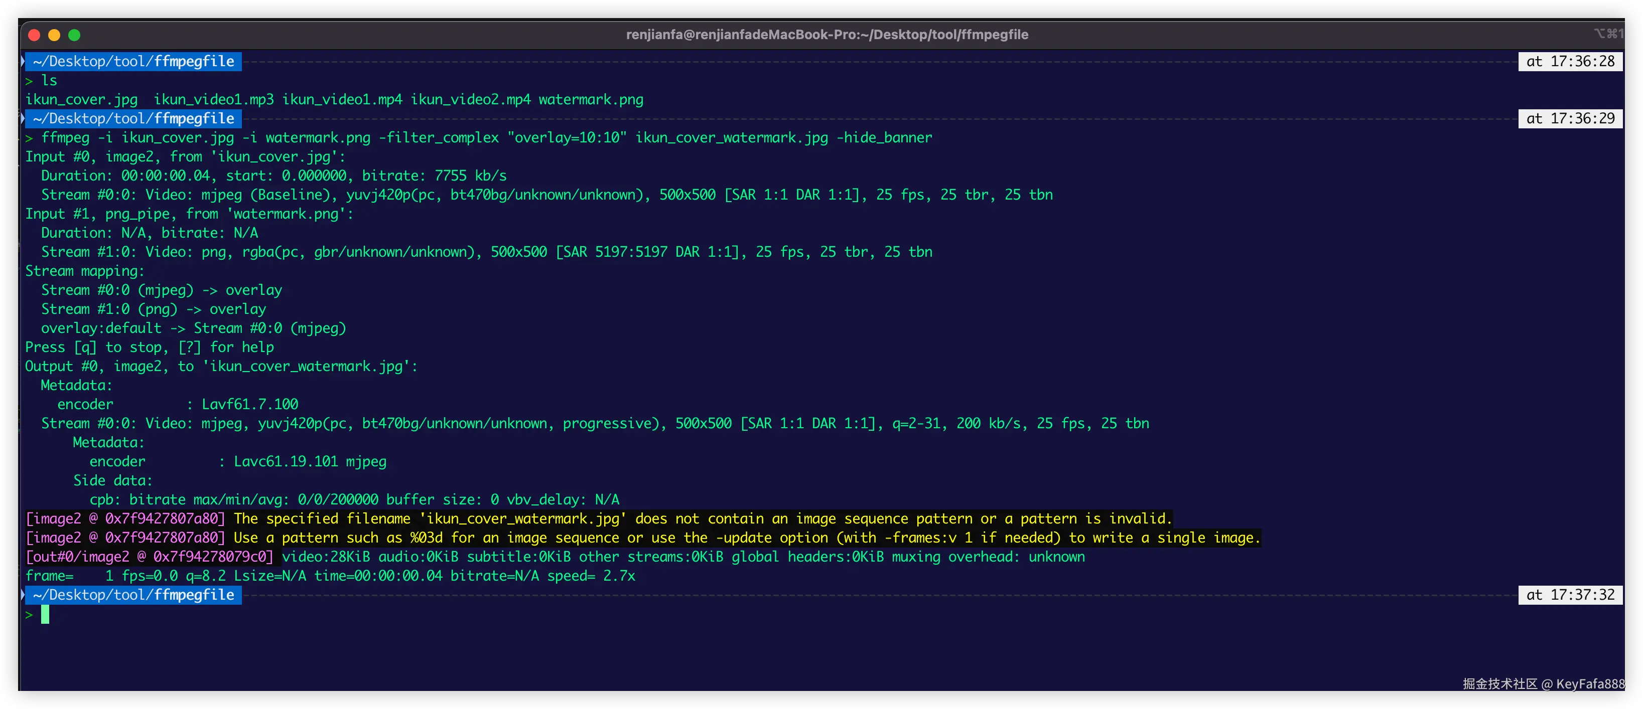
Task: Click the 17:36:28 timestamp badge
Action: (x=1570, y=61)
